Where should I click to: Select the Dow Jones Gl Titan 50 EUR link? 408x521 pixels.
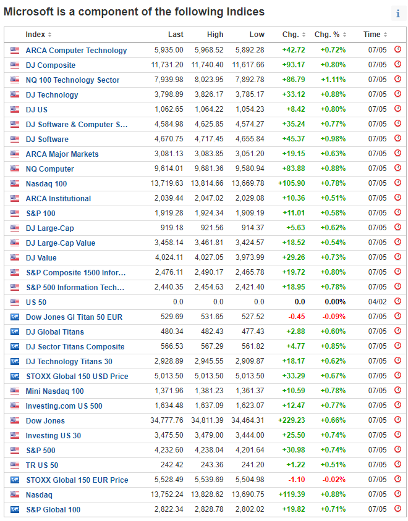(x=74, y=317)
